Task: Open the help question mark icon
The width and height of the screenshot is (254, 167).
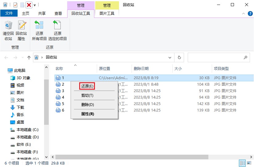Action: pos(250,14)
